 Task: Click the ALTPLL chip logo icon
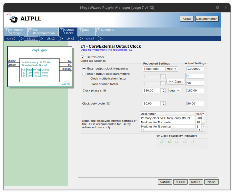pos(13,18)
